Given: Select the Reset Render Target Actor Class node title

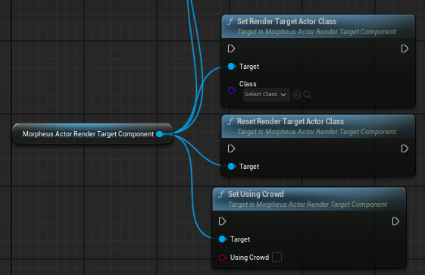Looking at the screenshot, I should (291, 122).
